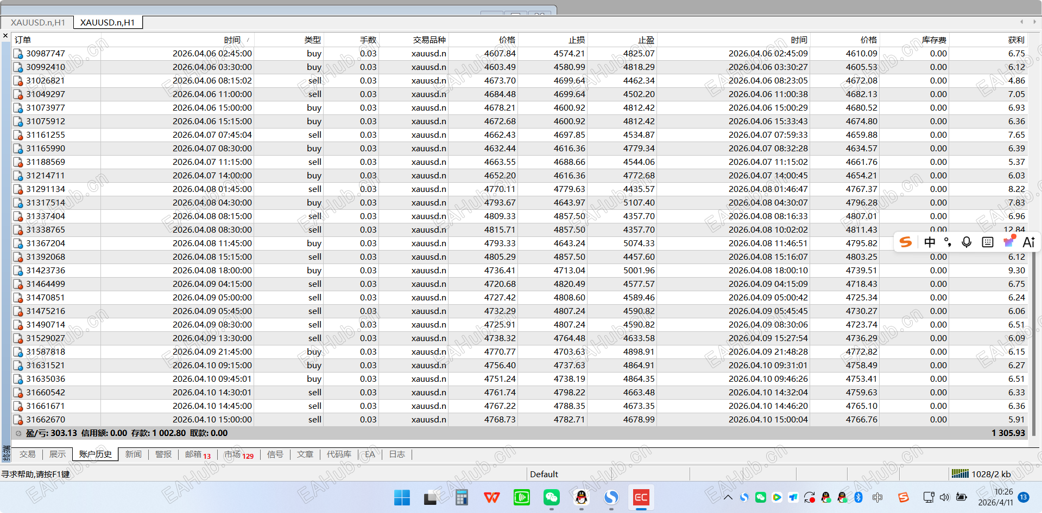
Task: Switch to the 警报 tab
Action: (163, 454)
